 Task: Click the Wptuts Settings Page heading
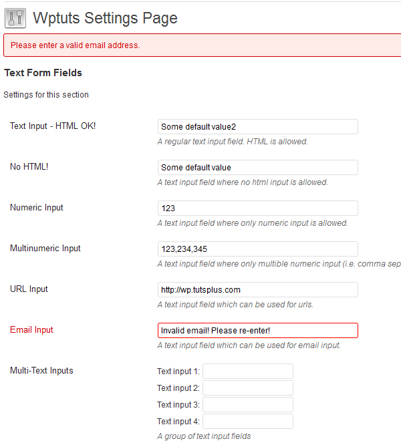click(x=105, y=18)
